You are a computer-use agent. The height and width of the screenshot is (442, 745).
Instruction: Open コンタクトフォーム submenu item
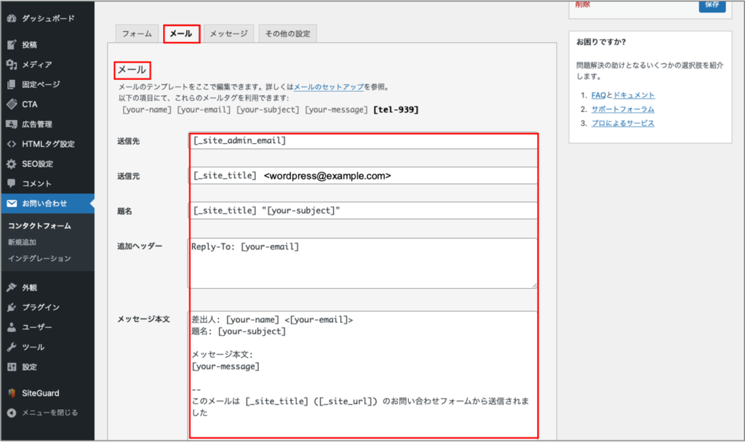pyautogui.click(x=39, y=226)
